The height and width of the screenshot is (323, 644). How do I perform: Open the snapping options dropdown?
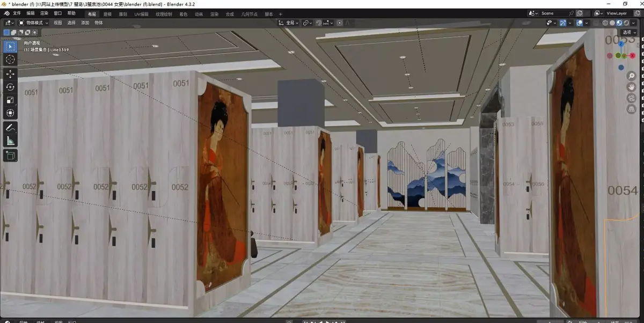click(328, 23)
